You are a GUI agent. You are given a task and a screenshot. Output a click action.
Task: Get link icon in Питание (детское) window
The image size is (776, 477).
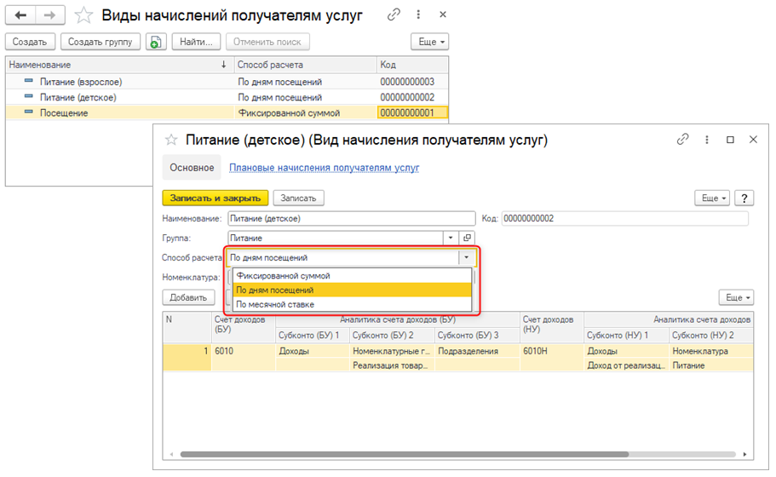click(x=682, y=140)
